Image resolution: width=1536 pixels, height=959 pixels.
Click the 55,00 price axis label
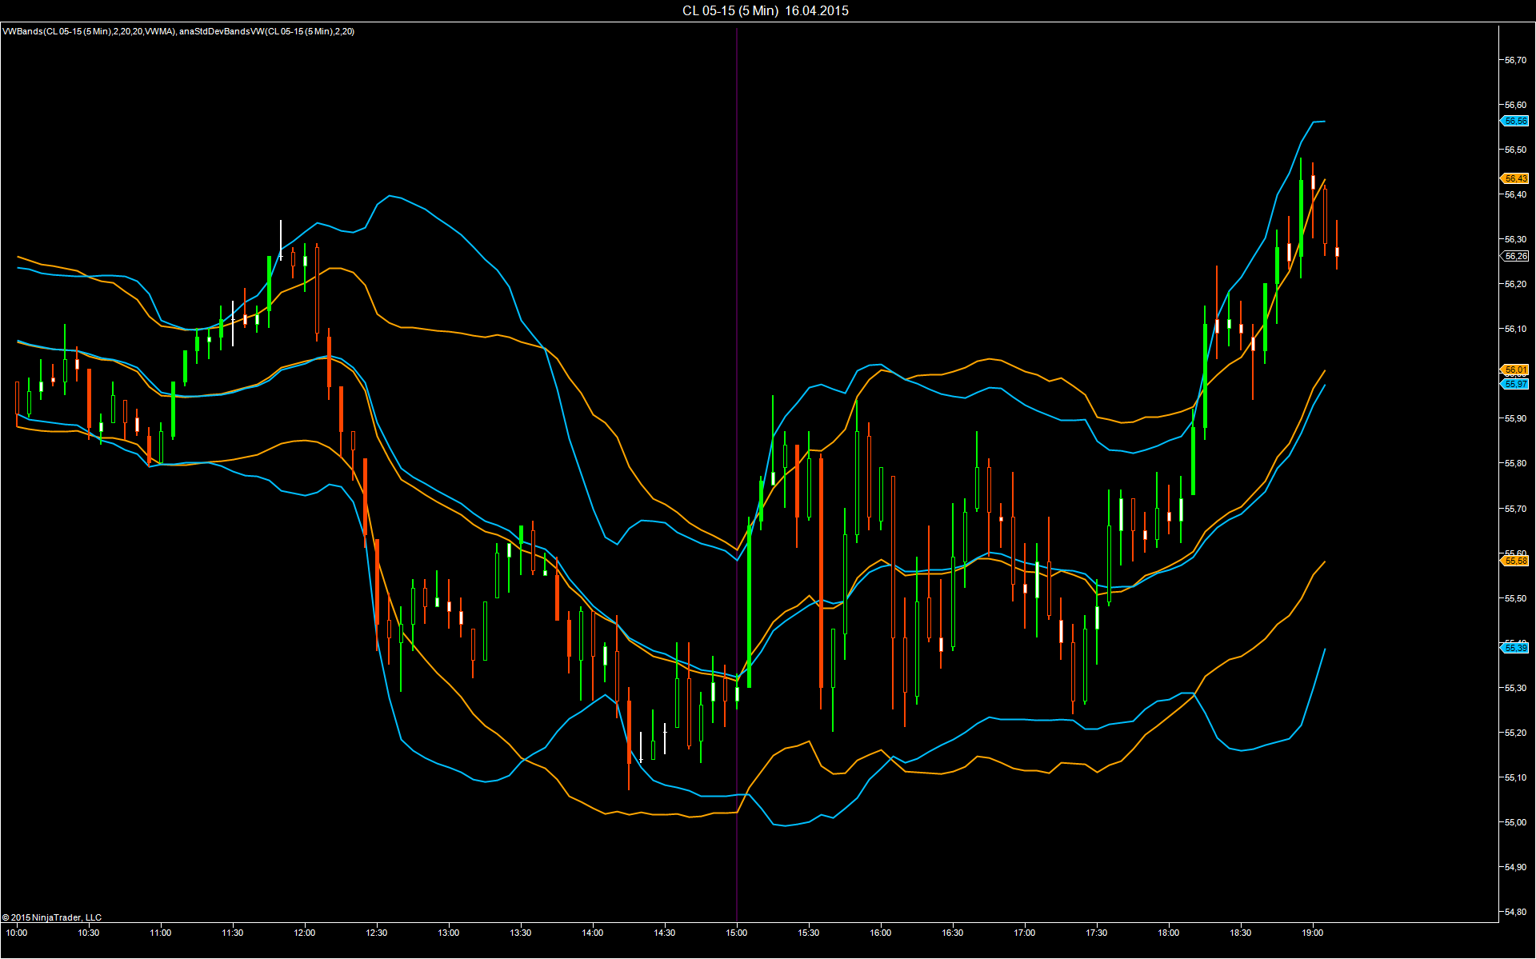click(1515, 822)
